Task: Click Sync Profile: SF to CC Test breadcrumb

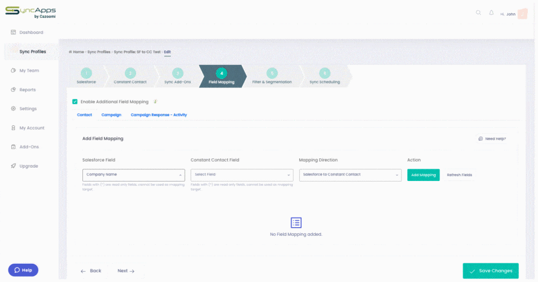Action: (137, 52)
